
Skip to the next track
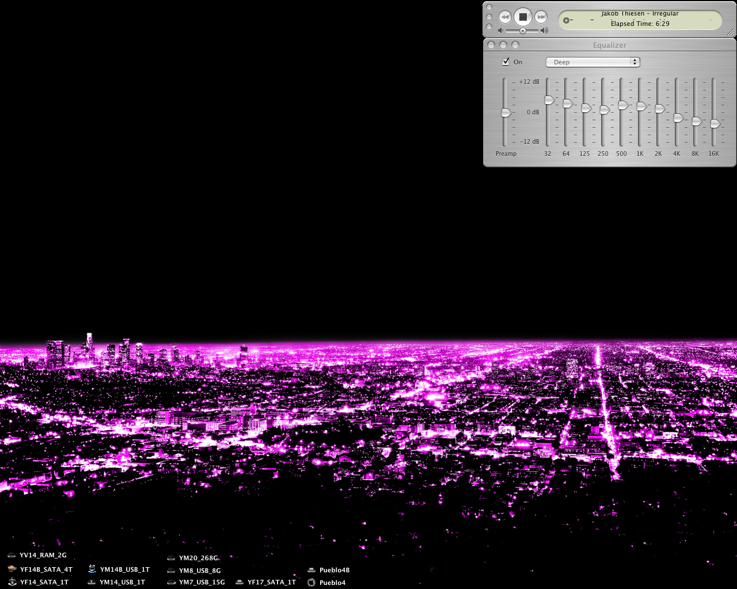(x=541, y=17)
